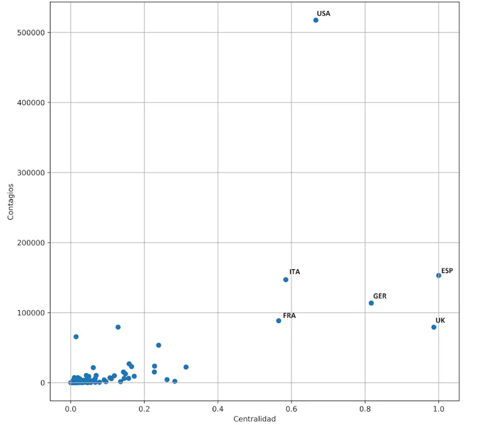Click the USA text label
The image size is (483, 425).
(x=323, y=13)
